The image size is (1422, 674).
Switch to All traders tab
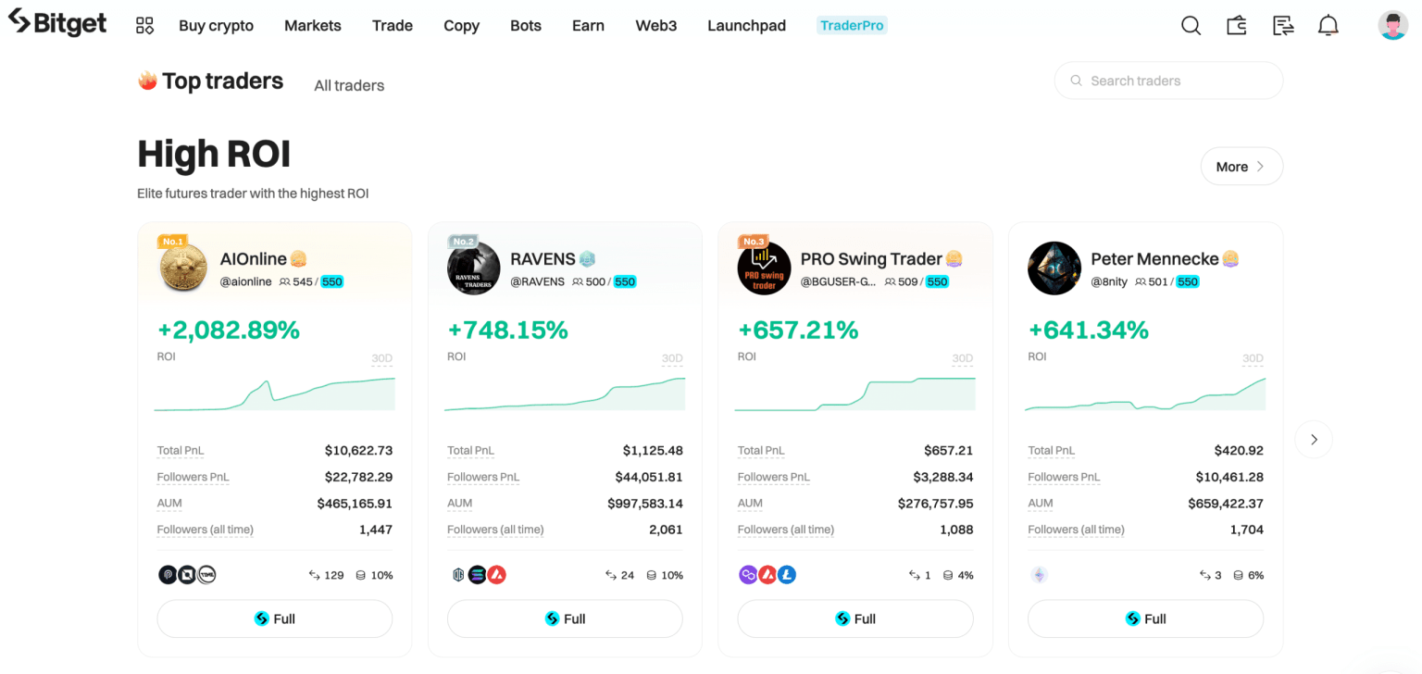tap(349, 85)
